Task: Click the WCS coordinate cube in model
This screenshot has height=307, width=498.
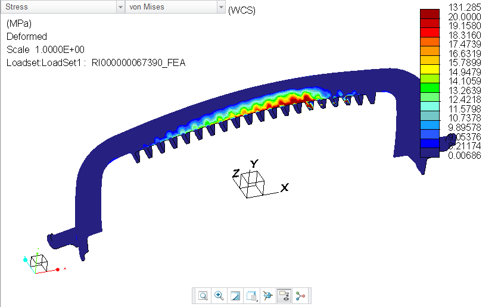Action: (252, 184)
